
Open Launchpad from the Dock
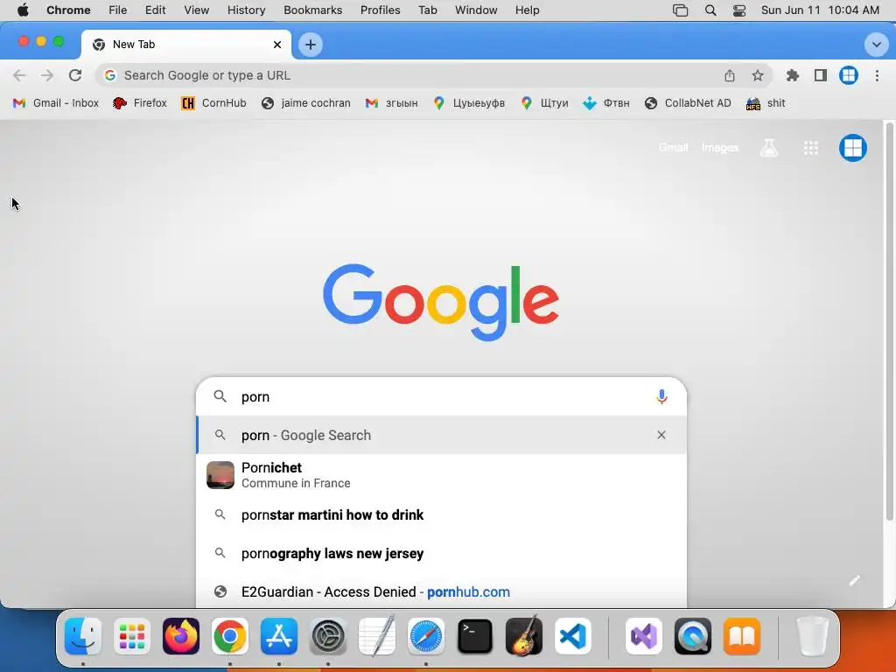tap(132, 636)
